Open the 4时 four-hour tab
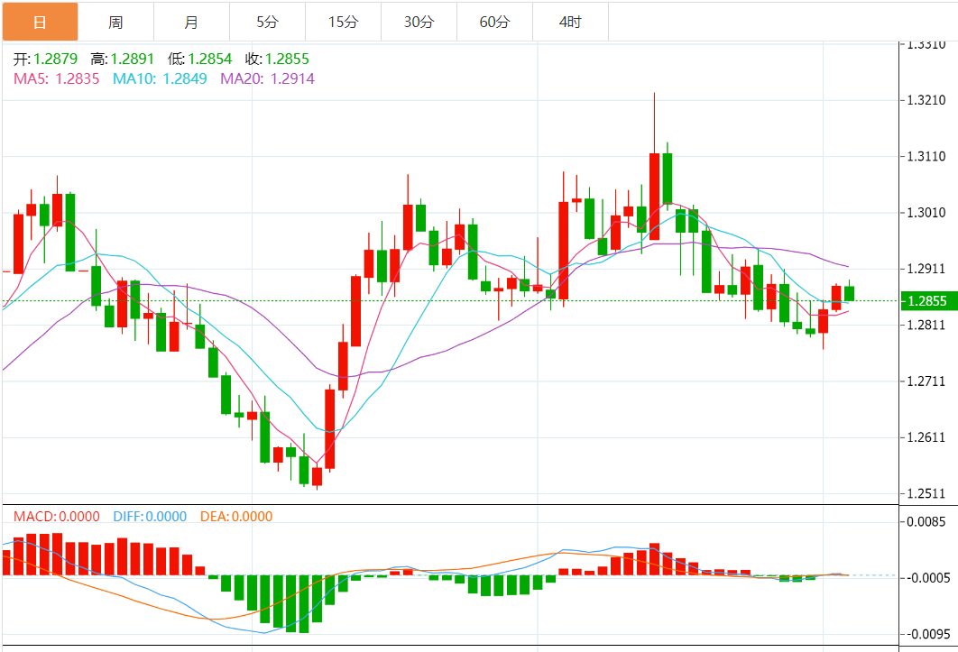Viewport: 958px width, 652px height. click(571, 22)
